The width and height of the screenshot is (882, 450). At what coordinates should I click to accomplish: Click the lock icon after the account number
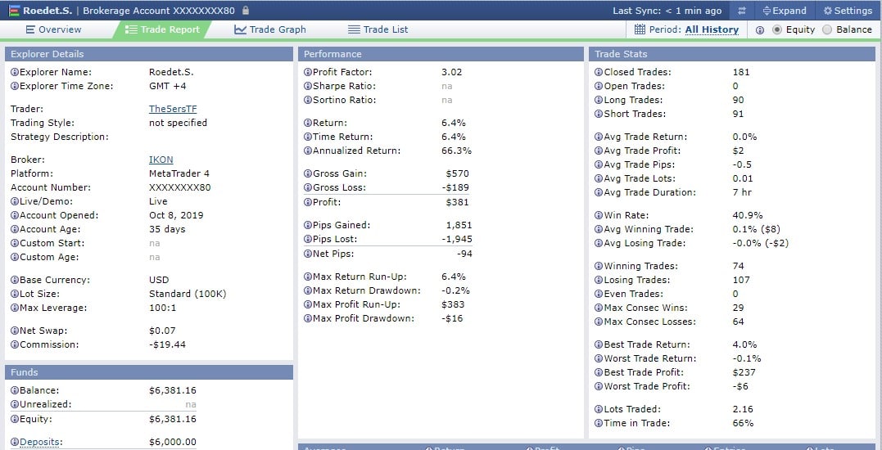tap(247, 11)
